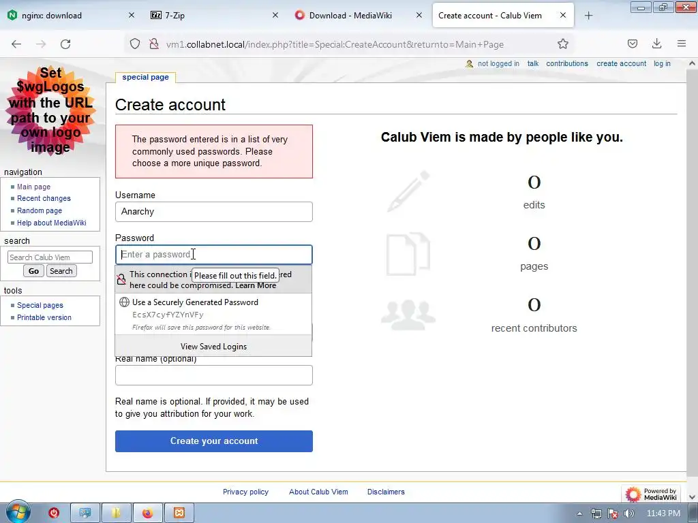The width and height of the screenshot is (698, 523).
Task: Open the Firefox hamburger menu
Action: (x=681, y=44)
